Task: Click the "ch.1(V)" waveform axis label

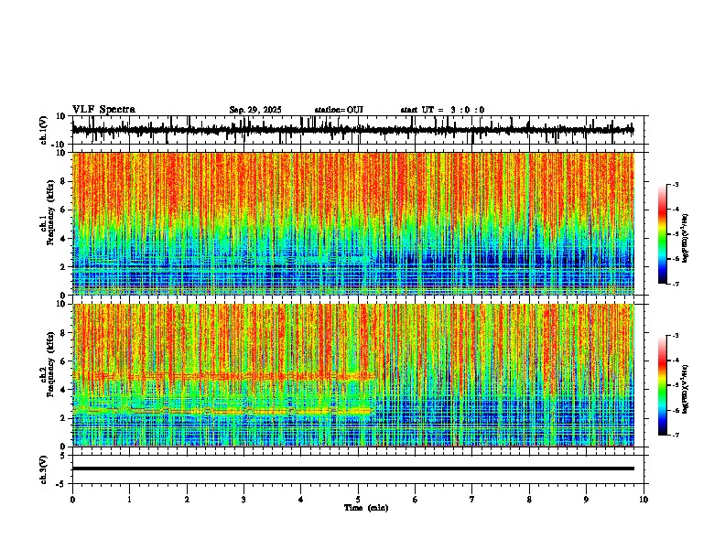Action: [44, 130]
